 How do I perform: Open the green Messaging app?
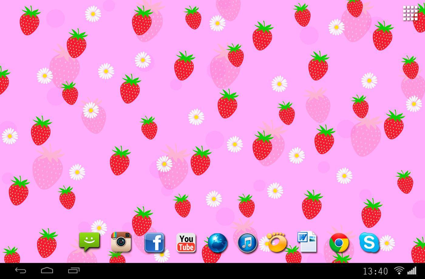(89, 241)
